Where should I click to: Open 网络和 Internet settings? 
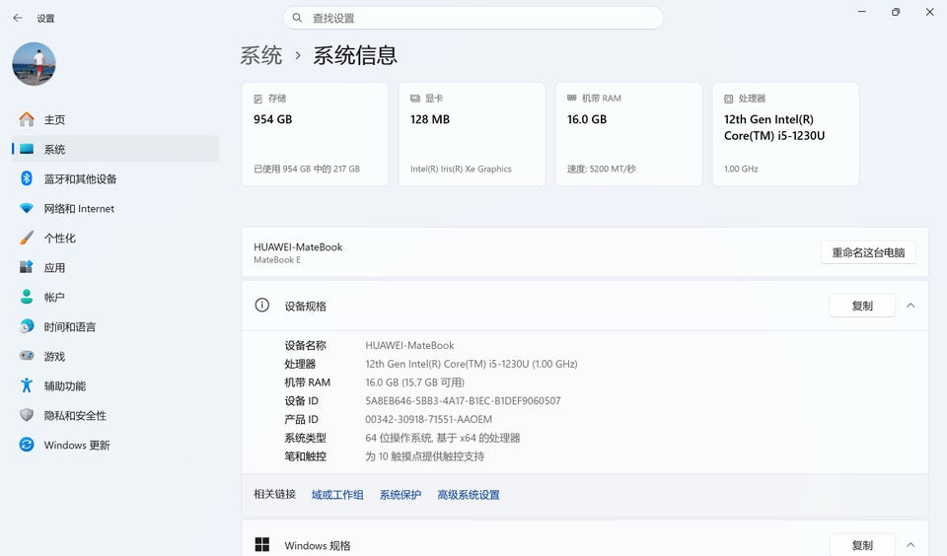[x=114, y=208]
